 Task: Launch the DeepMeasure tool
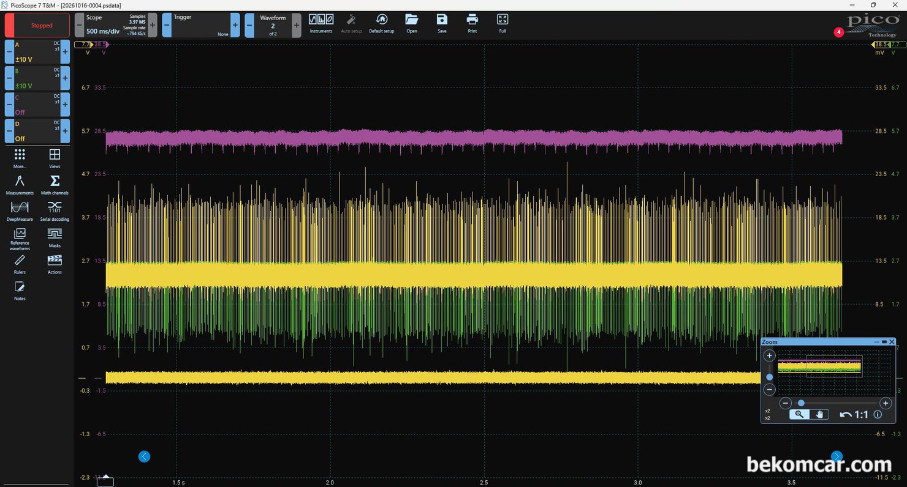20,211
